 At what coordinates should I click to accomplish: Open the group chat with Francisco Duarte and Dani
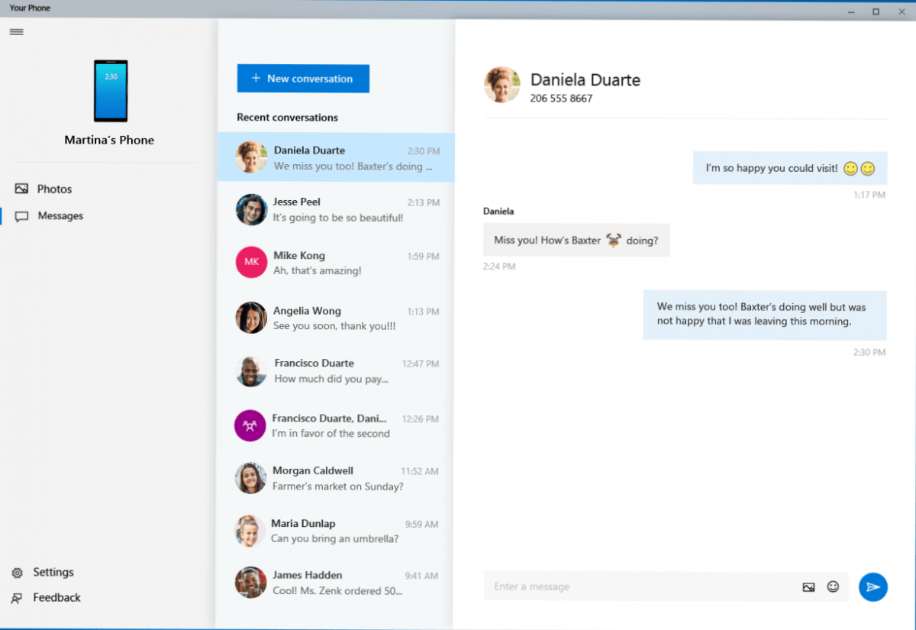tap(336, 426)
